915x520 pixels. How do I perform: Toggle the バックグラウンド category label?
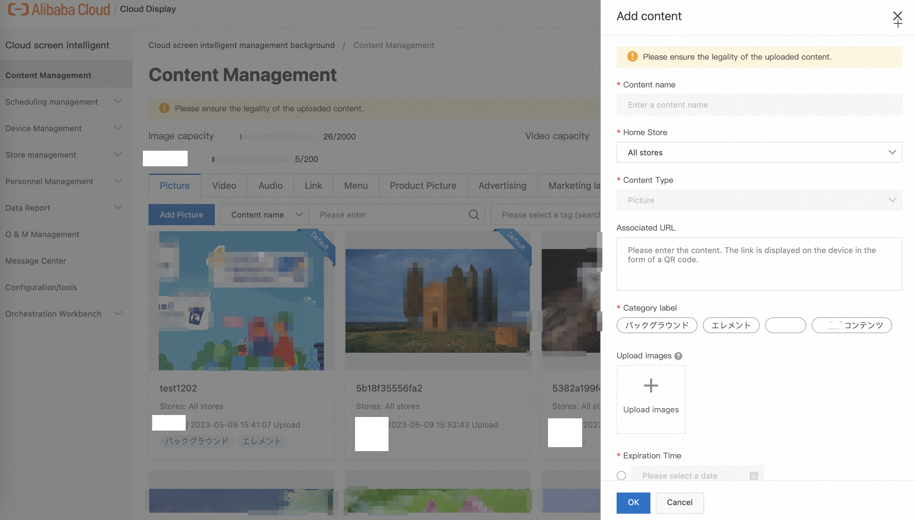pos(657,325)
